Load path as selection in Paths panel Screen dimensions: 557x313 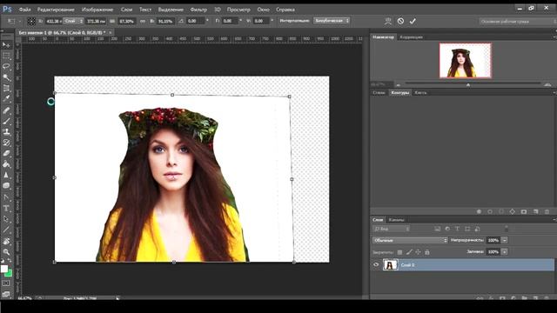tap(501, 211)
